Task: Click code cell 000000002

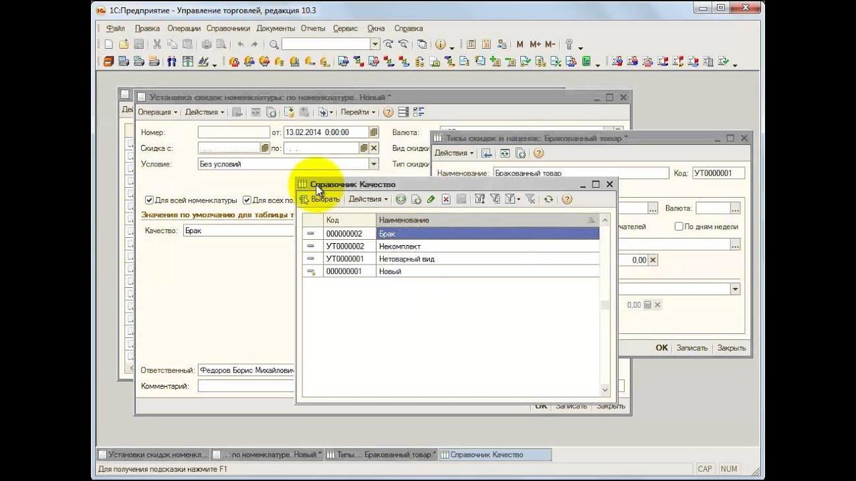Action: [349, 234]
